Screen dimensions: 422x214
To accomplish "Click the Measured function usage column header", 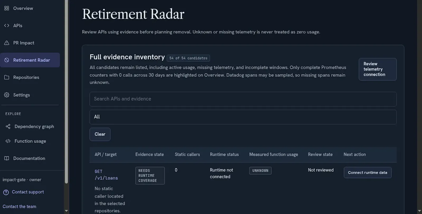I will pos(274,155).
